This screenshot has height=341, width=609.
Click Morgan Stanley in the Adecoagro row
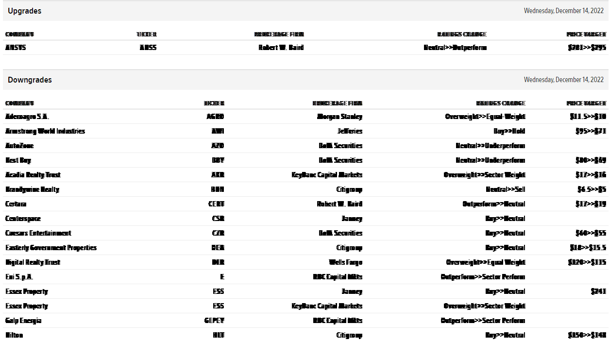(x=339, y=117)
